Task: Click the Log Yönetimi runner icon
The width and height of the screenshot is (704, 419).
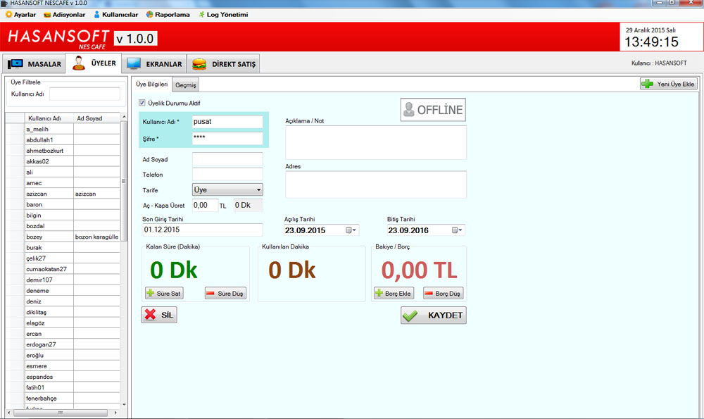Action: pos(201,14)
